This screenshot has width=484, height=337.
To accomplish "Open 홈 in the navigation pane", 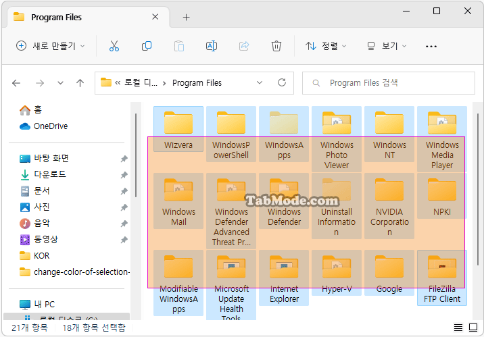I will (30, 110).
